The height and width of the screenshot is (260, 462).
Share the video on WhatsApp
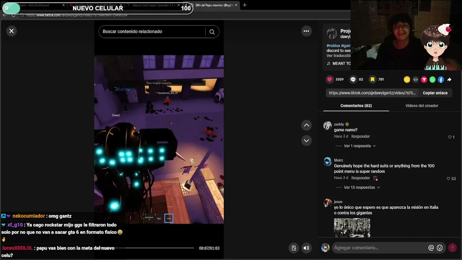pyautogui.click(x=432, y=79)
